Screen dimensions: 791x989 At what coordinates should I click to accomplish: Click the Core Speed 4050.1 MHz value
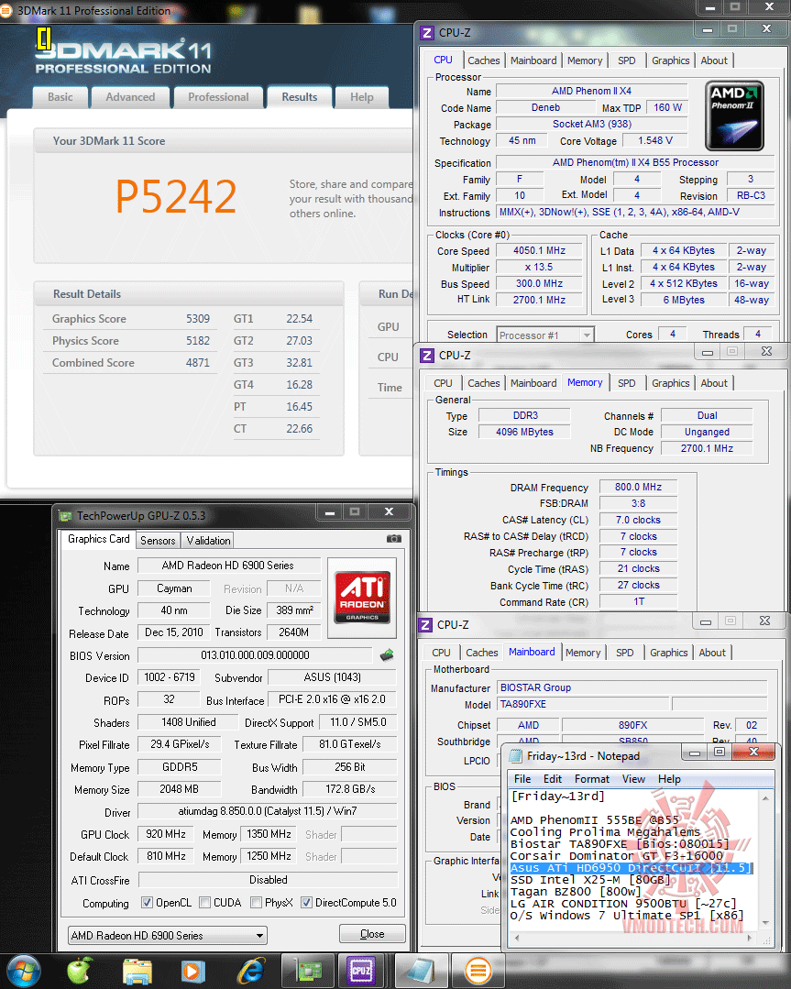pyautogui.click(x=539, y=250)
